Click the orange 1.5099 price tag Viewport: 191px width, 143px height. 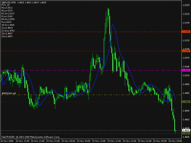tap(186, 51)
